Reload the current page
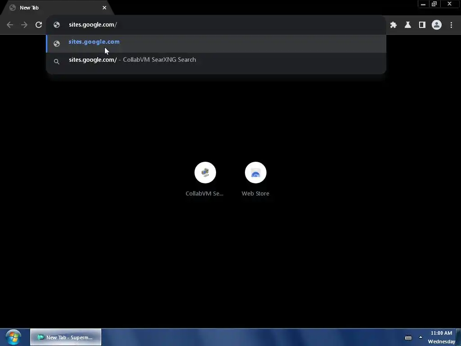 pyautogui.click(x=39, y=25)
